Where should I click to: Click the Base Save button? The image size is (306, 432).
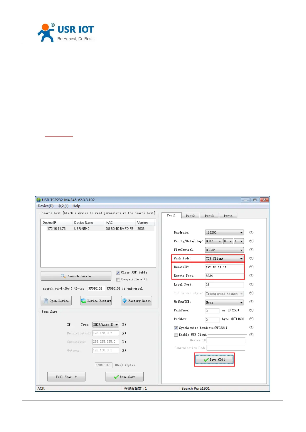tap(125, 377)
